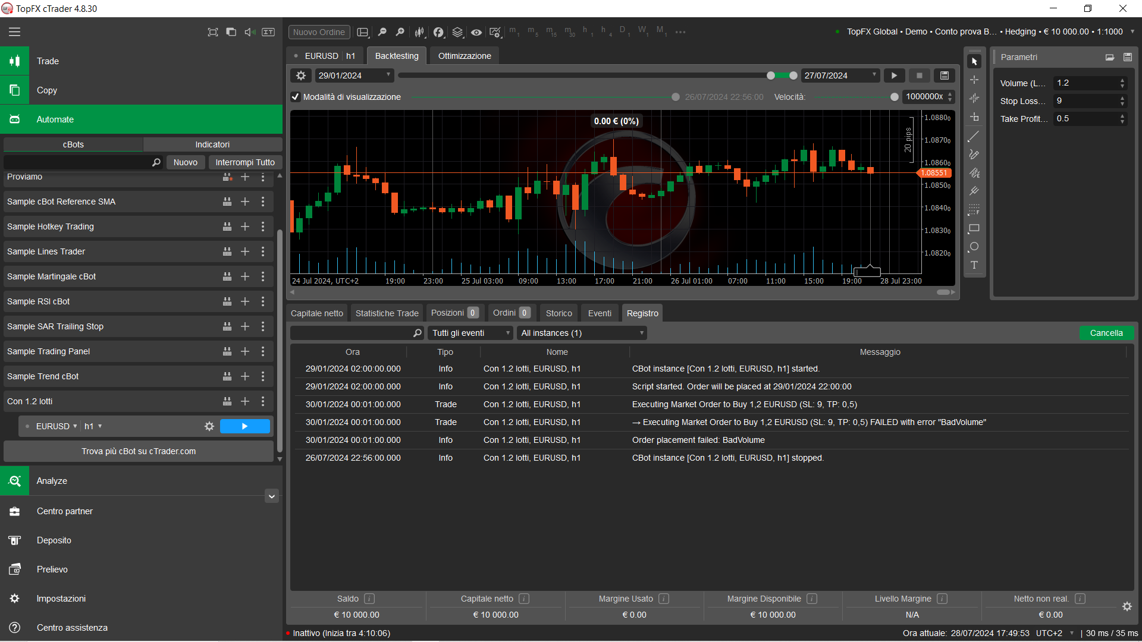The height and width of the screenshot is (642, 1142).
Task: Click the Nuovo cBot button
Action: tap(186, 162)
